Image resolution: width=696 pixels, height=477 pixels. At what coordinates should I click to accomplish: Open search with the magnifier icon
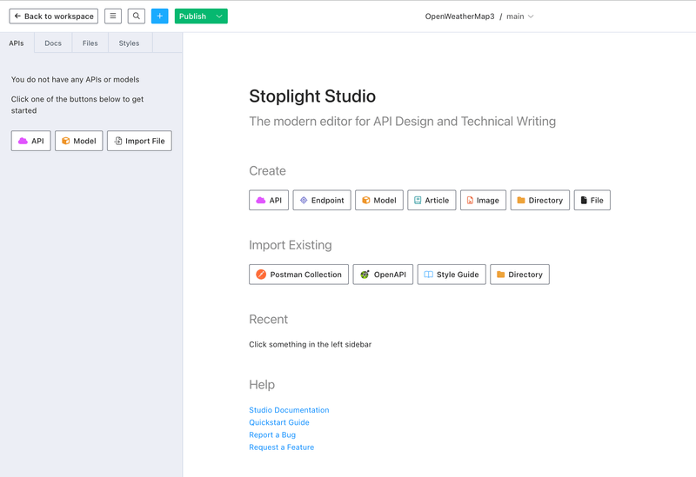tap(137, 17)
